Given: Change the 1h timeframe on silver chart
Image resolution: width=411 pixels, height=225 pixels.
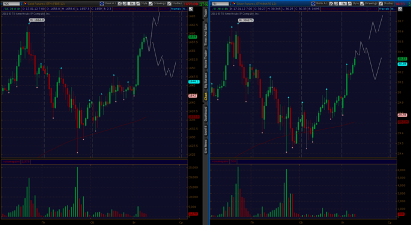Looking at the screenshot, I should point(343,4).
